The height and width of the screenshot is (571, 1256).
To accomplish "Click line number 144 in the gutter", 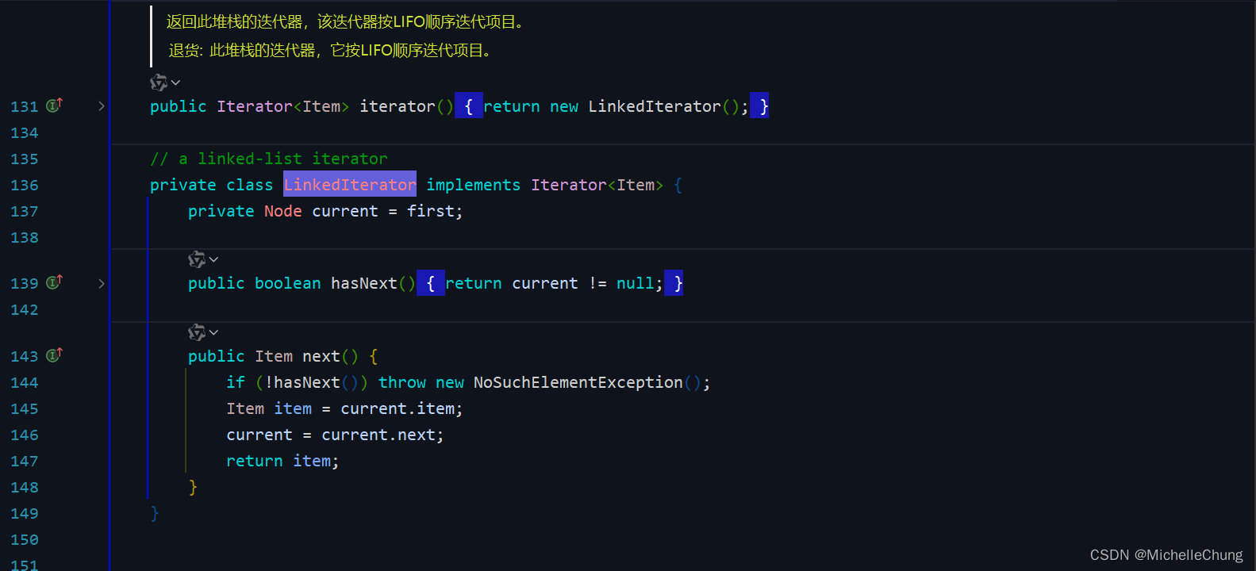I will (x=25, y=382).
